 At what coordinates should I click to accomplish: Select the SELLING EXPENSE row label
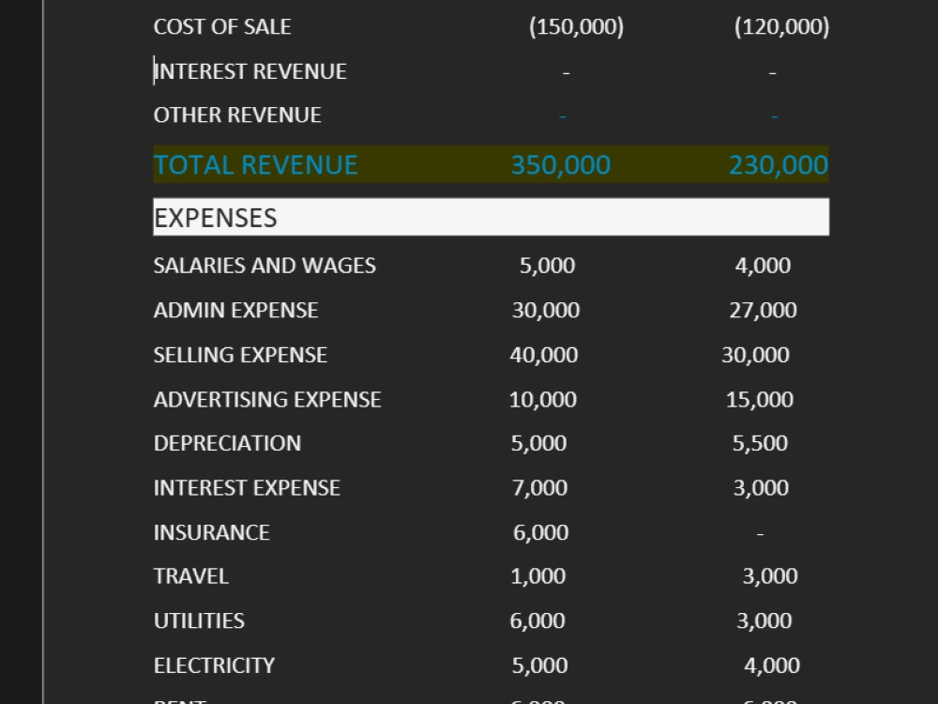coord(240,355)
